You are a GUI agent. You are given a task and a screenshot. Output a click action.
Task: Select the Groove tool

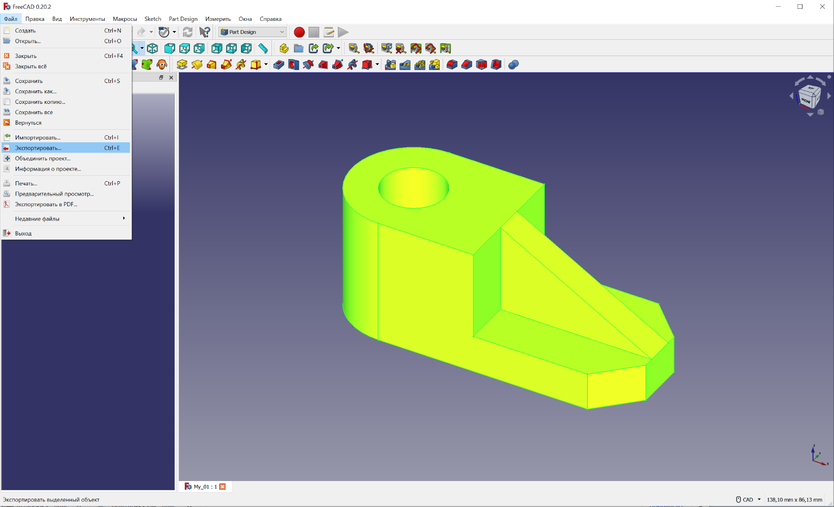[308, 64]
